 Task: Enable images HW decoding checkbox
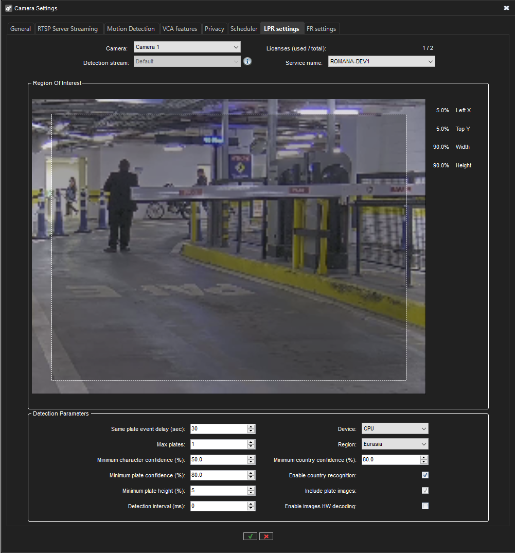pyautogui.click(x=425, y=506)
